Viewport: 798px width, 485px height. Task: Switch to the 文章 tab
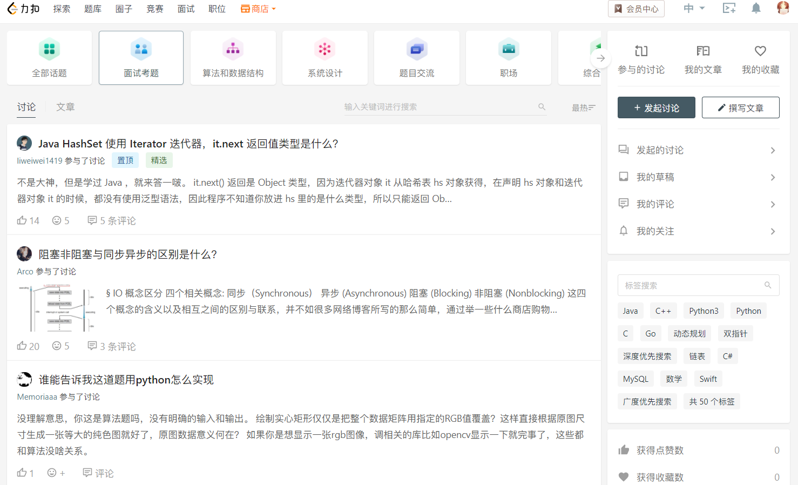tap(65, 106)
